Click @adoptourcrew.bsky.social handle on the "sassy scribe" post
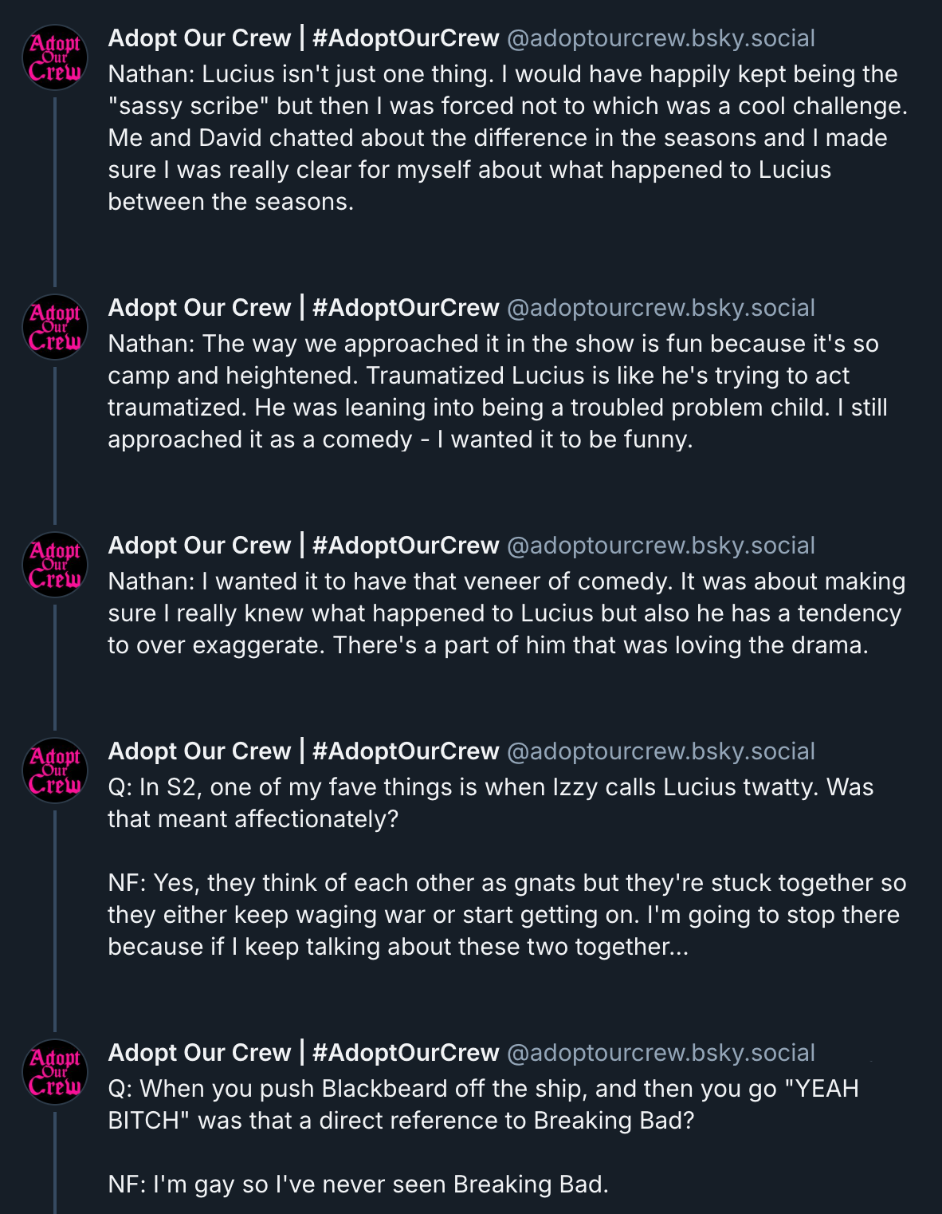The width and height of the screenshot is (942, 1214). click(661, 38)
